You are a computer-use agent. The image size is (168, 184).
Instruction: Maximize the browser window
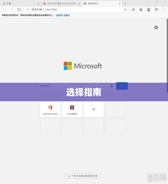(x=157, y=2)
